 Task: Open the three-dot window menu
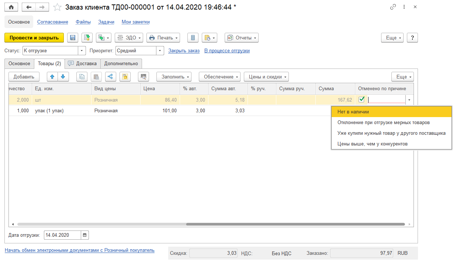pyautogui.click(x=404, y=7)
